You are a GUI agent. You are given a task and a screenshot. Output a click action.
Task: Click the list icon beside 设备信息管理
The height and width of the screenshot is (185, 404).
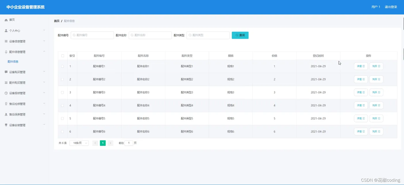pyautogui.click(x=6, y=41)
